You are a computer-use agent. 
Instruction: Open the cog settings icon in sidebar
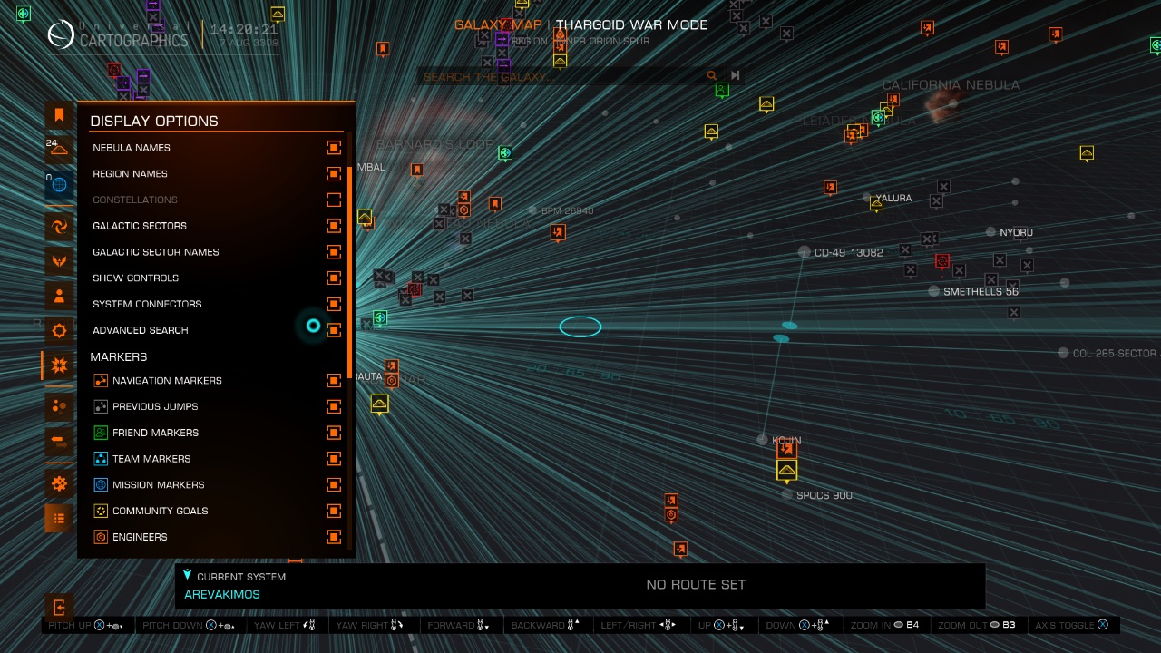click(59, 483)
